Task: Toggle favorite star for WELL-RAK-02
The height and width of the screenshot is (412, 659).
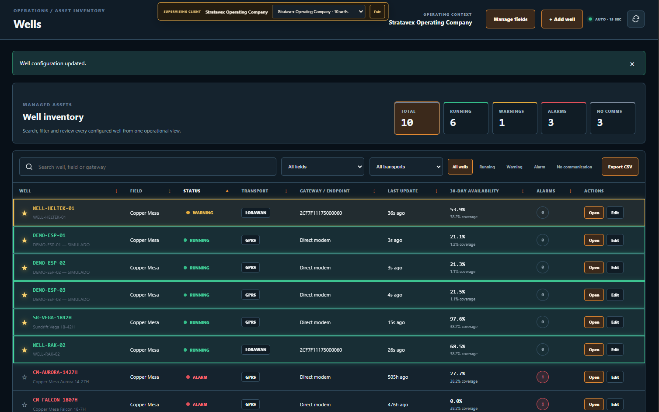Action: 24,350
